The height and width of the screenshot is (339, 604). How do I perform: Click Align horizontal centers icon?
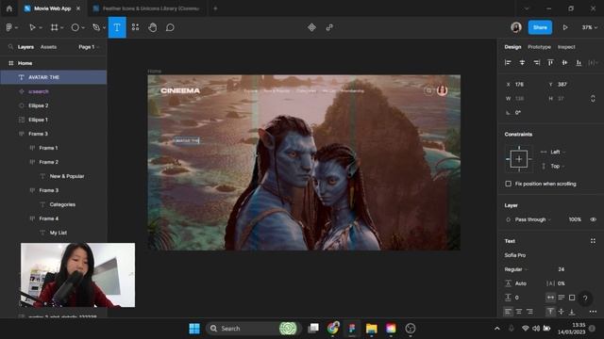522,63
